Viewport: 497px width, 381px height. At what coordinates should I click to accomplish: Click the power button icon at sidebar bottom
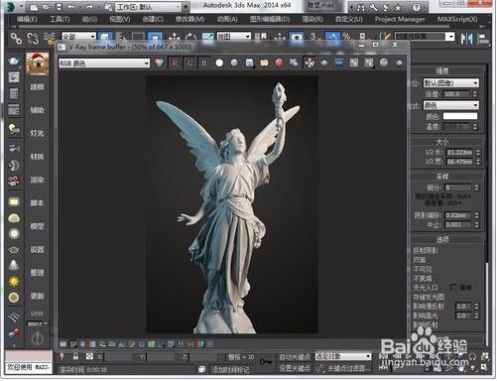pos(38,338)
